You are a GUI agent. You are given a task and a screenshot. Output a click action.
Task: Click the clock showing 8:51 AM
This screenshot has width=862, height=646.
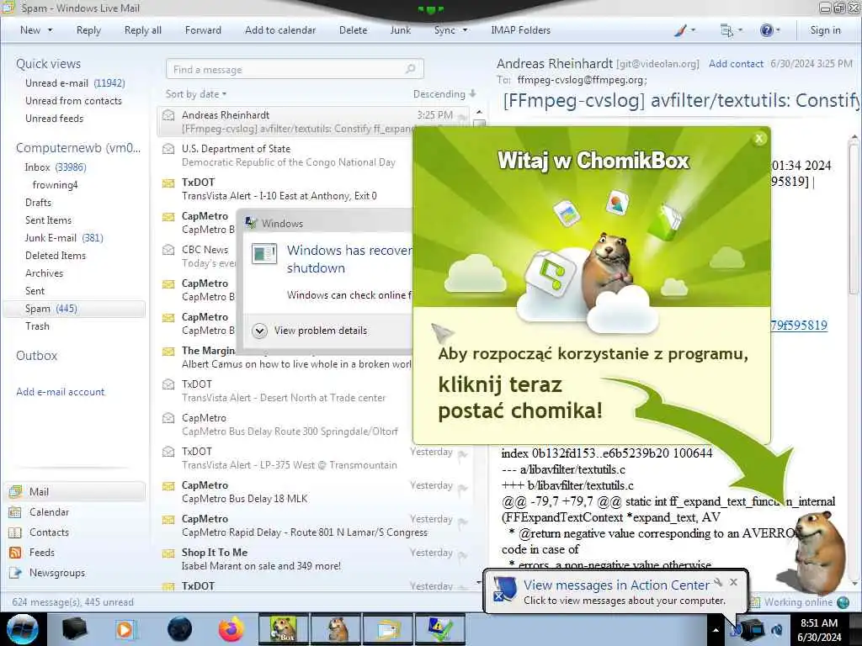coord(819,623)
